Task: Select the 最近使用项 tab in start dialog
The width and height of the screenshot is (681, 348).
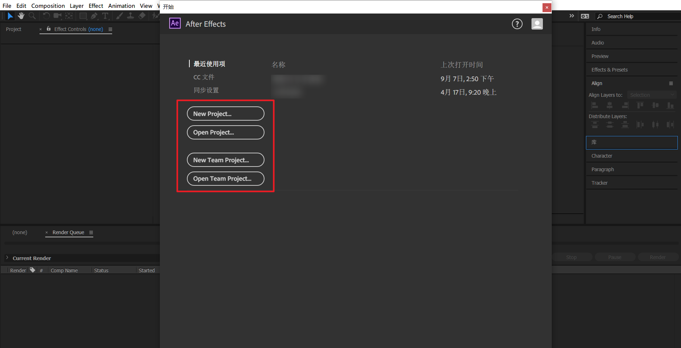Action: coord(209,64)
